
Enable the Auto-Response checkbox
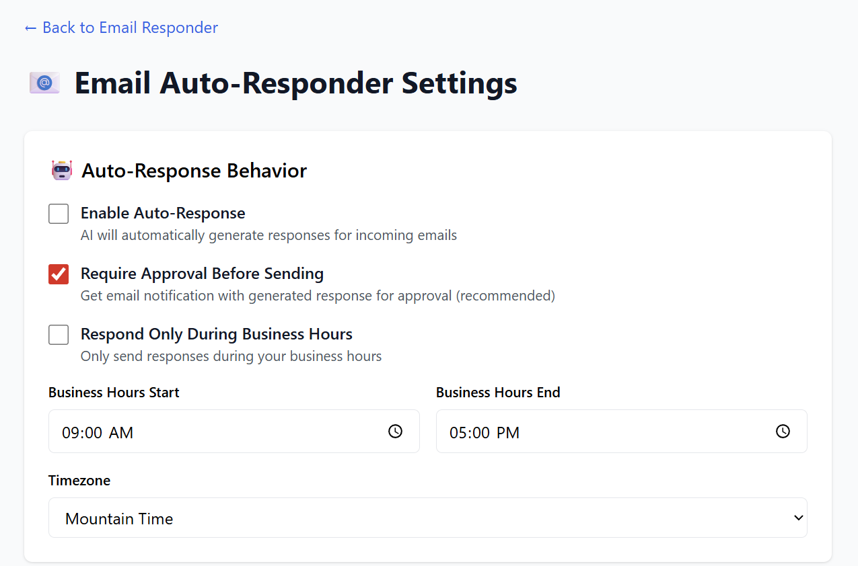59,214
